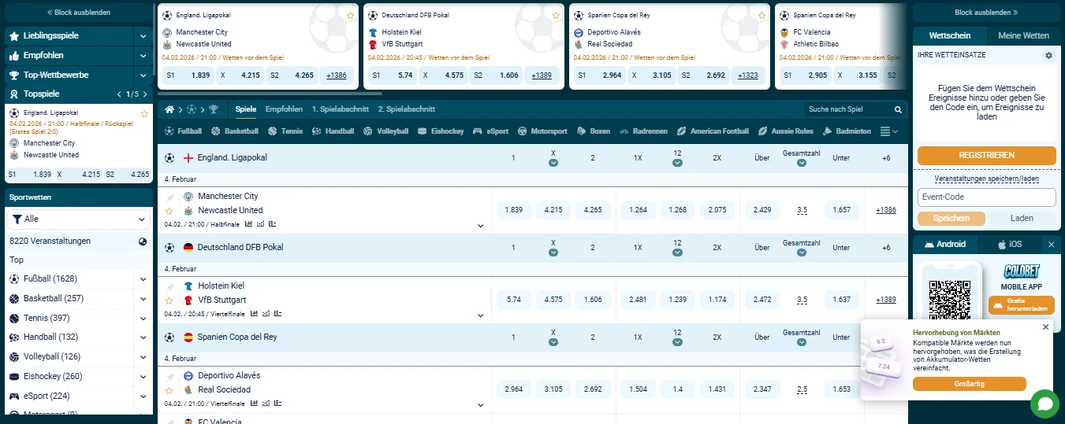Favorite the Deportivo Alavés card in the top carousel
Screen dimensions: 1065x424
762,15
